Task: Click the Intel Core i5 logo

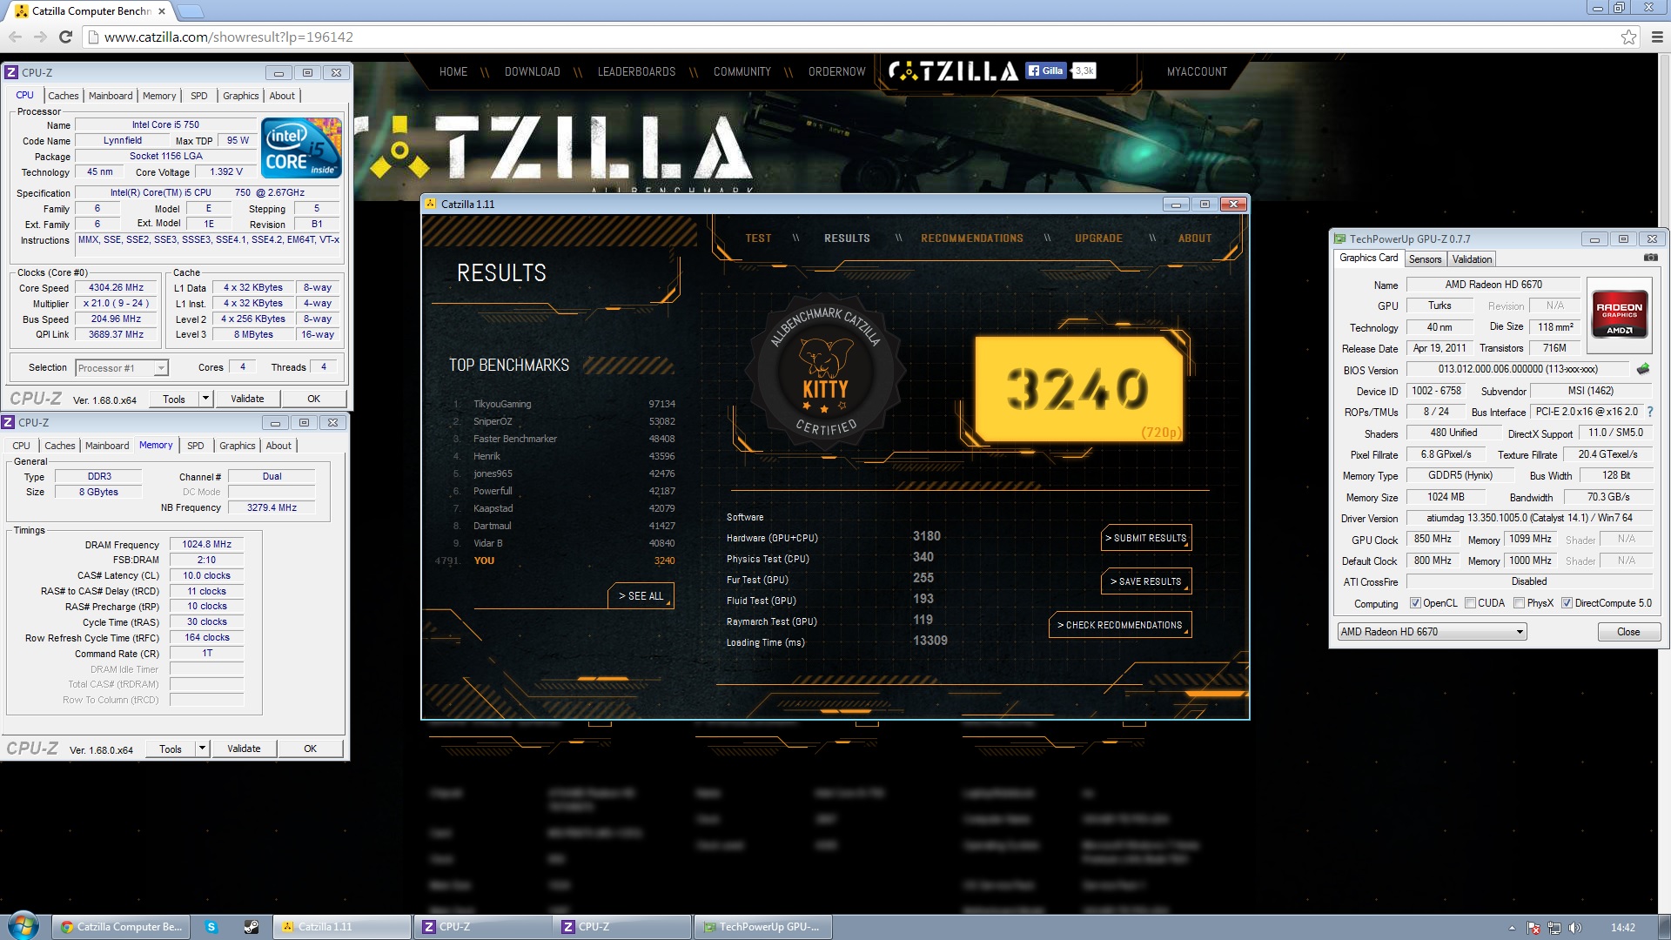Action: pos(301,148)
